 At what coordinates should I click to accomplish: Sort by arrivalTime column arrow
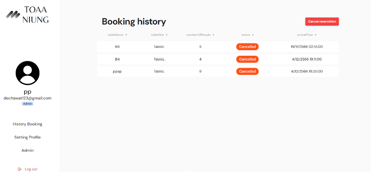tap(316, 35)
